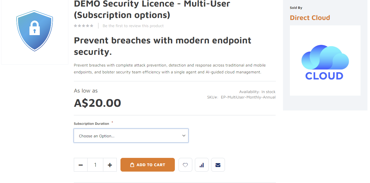This screenshot has height=183, width=370.
Task: Focus the quantity input field
Action: point(95,165)
